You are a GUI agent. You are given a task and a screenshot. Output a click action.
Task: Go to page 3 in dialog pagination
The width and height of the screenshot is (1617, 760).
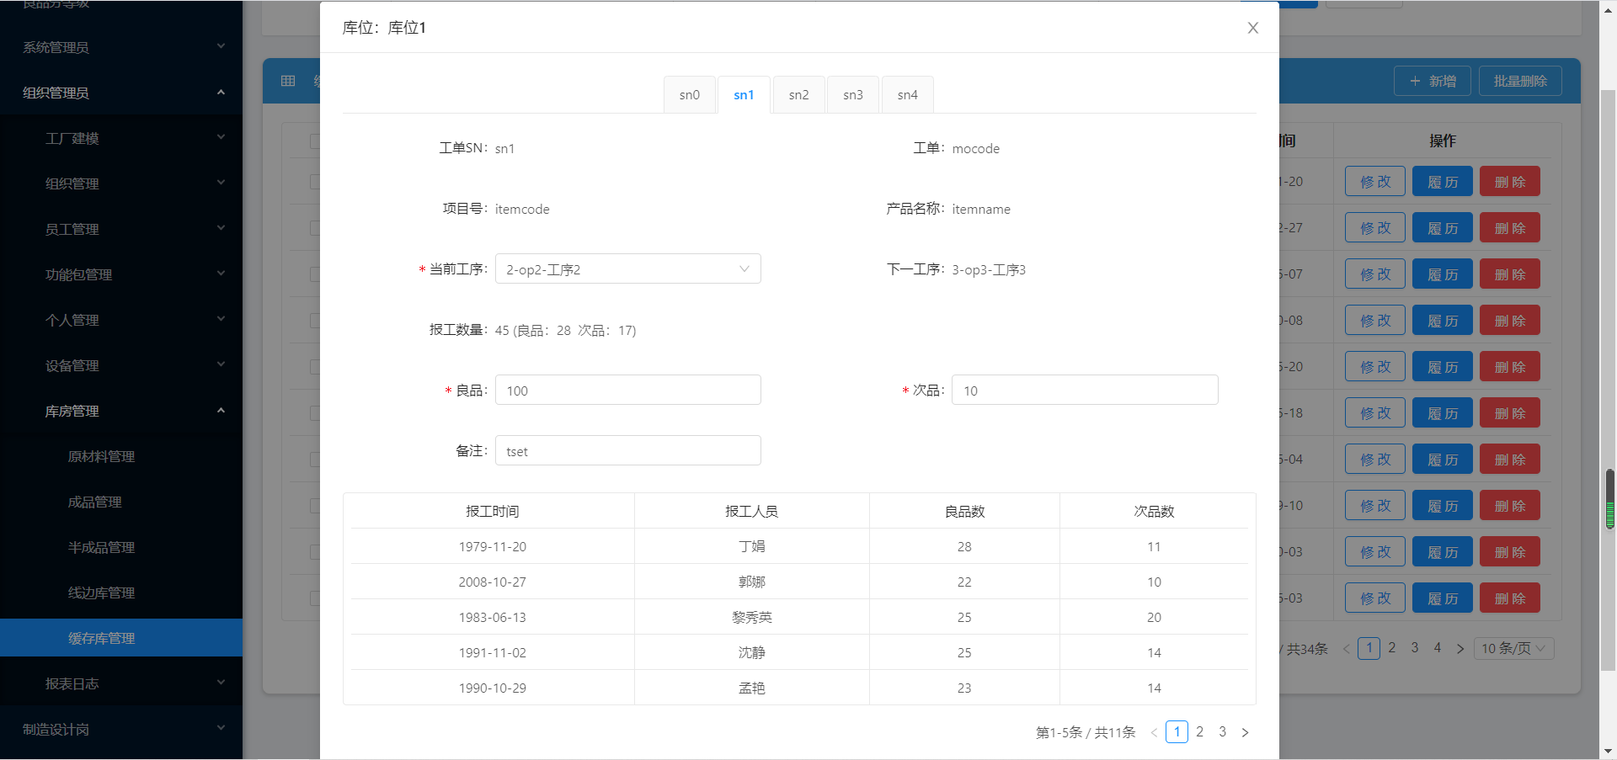(x=1223, y=732)
